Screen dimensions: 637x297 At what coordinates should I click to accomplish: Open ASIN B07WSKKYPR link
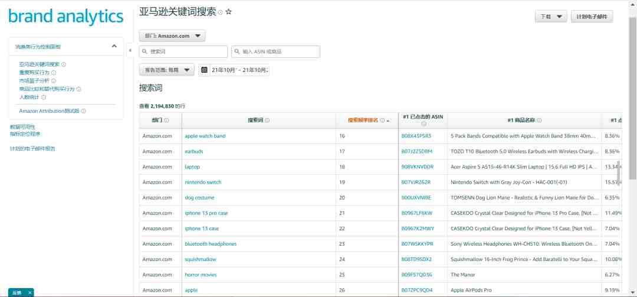pos(417,244)
